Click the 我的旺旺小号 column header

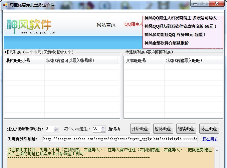pos(24,60)
